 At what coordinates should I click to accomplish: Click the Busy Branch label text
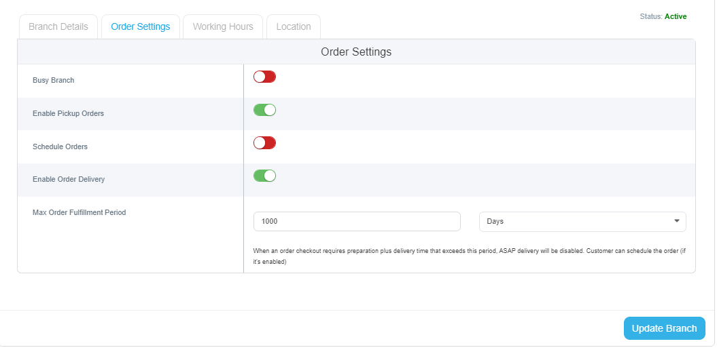point(54,80)
